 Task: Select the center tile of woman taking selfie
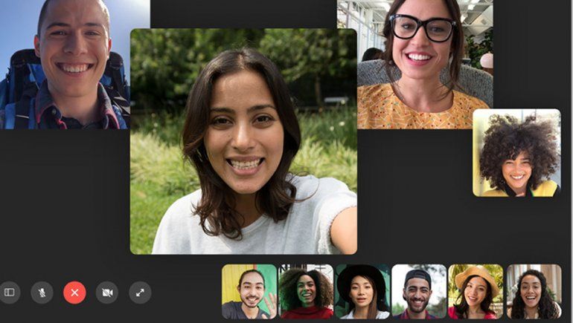click(243, 141)
